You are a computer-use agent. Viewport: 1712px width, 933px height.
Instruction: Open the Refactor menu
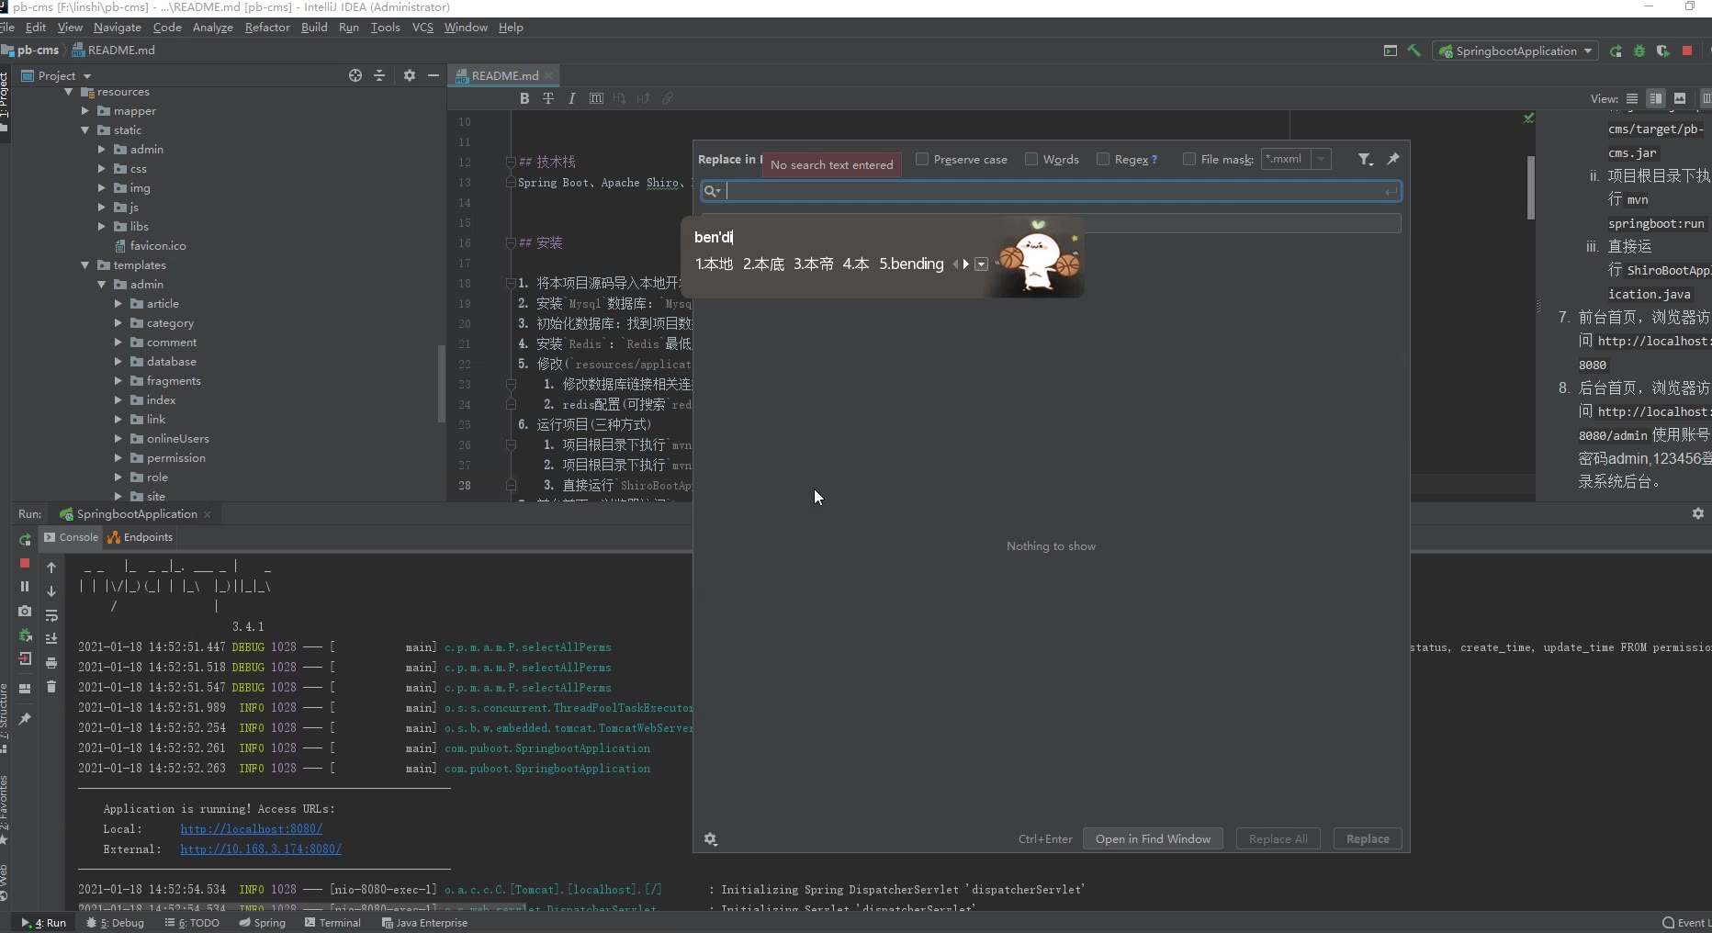pyautogui.click(x=267, y=28)
